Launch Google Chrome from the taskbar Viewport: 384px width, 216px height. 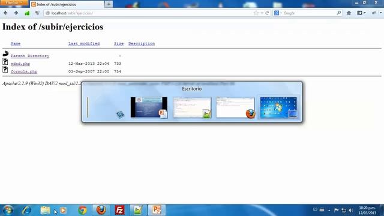coord(83,210)
